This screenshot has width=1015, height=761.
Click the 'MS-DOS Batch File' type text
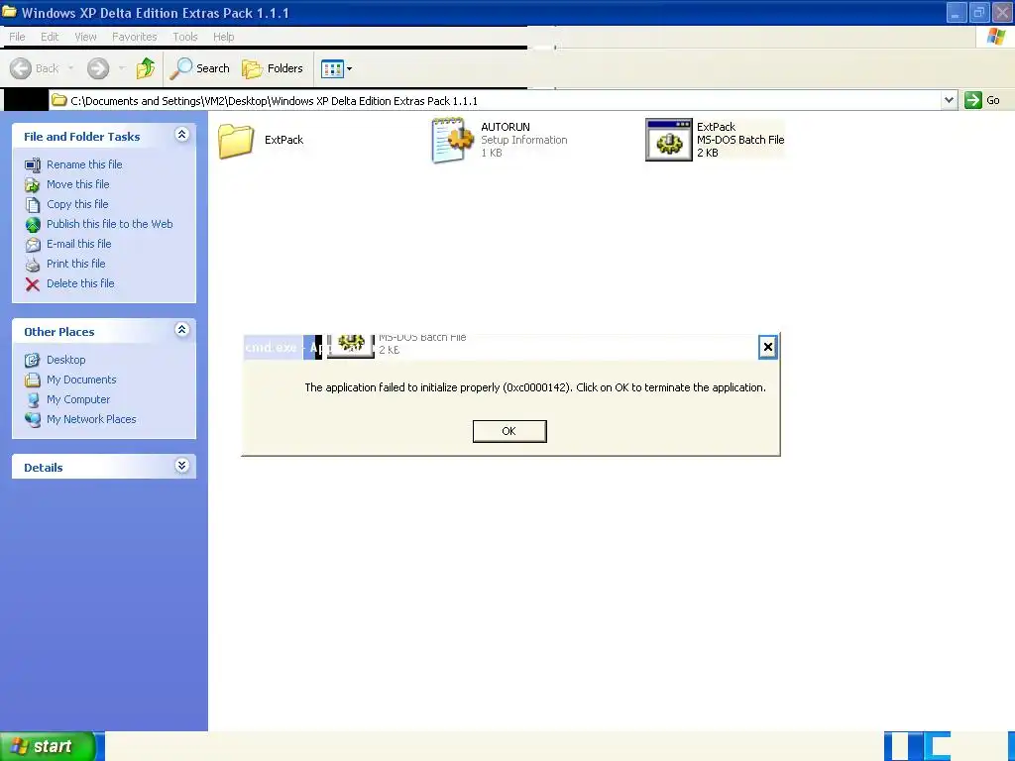(x=739, y=140)
